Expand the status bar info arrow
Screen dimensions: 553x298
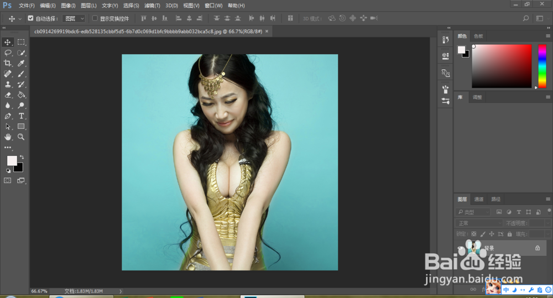click(120, 291)
